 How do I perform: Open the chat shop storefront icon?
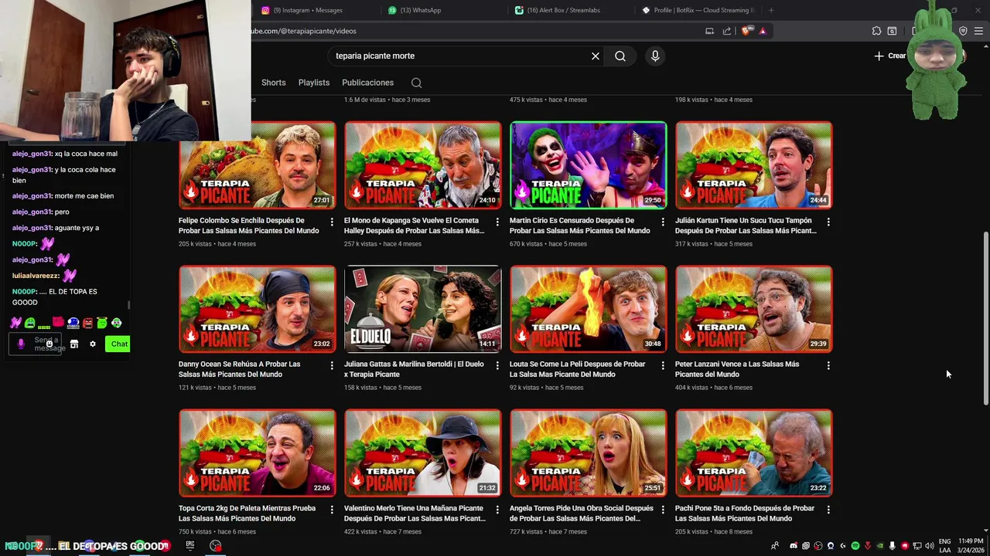point(74,344)
